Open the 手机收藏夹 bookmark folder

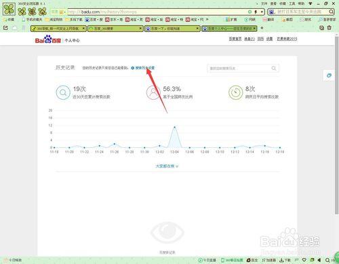click(32, 20)
